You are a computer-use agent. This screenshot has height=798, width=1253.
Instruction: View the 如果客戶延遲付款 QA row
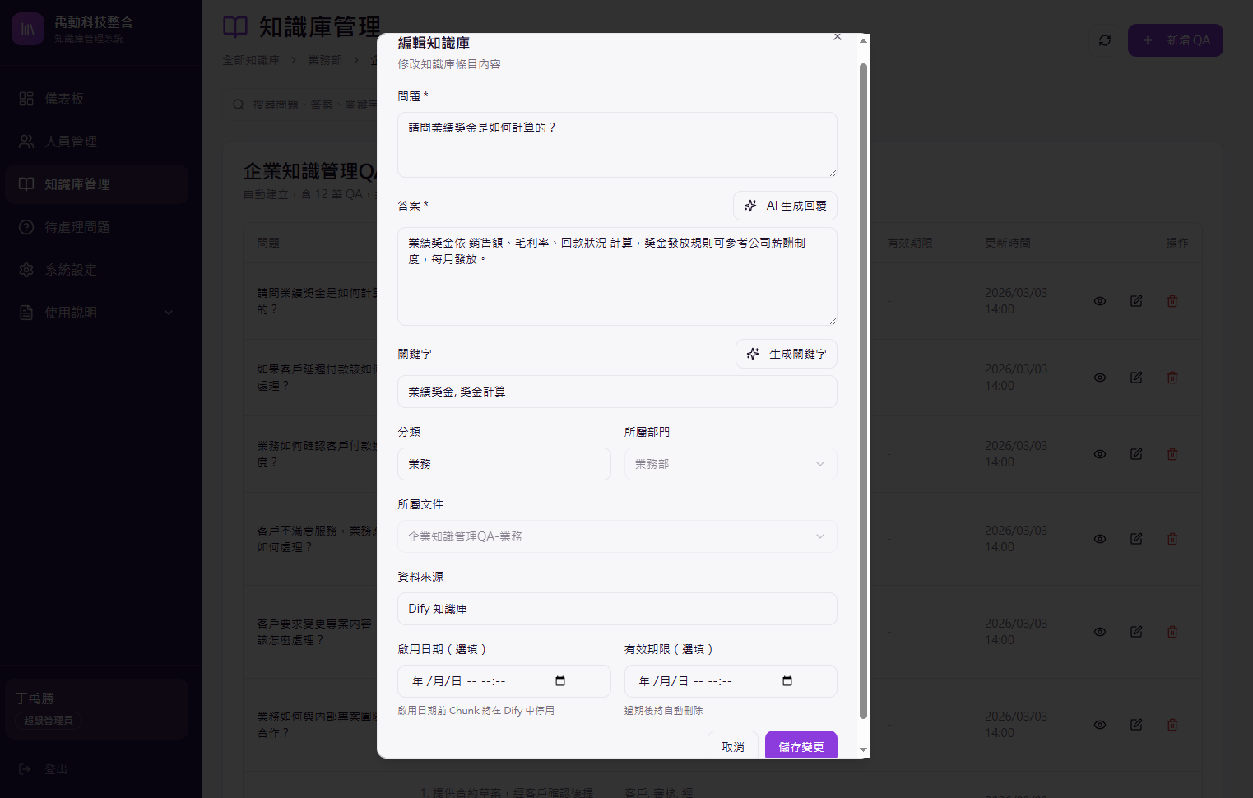click(x=1100, y=378)
